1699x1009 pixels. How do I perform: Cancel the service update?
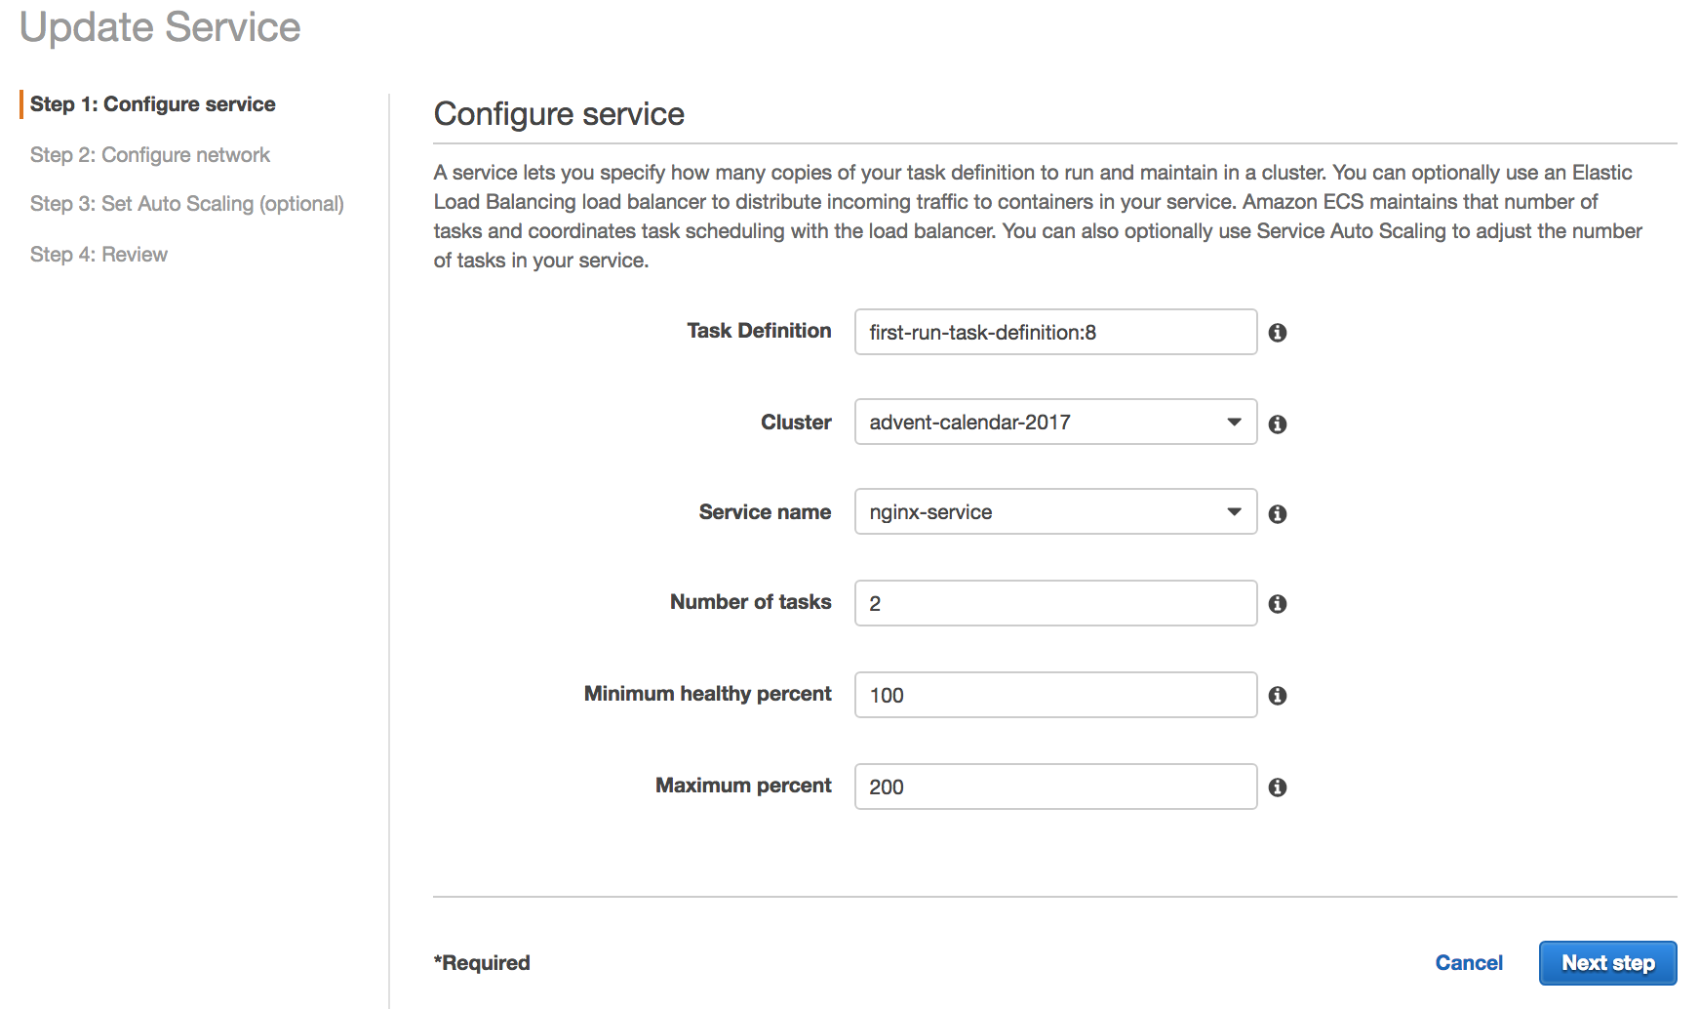1468,963
